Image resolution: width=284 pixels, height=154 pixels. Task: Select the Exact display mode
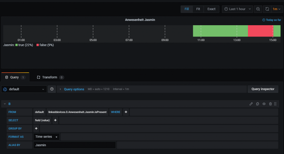click(x=211, y=9)
